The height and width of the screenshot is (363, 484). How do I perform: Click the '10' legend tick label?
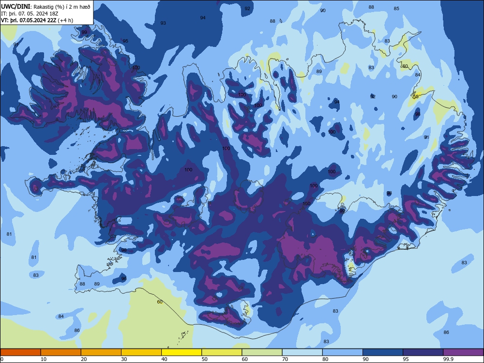(44, 359)
